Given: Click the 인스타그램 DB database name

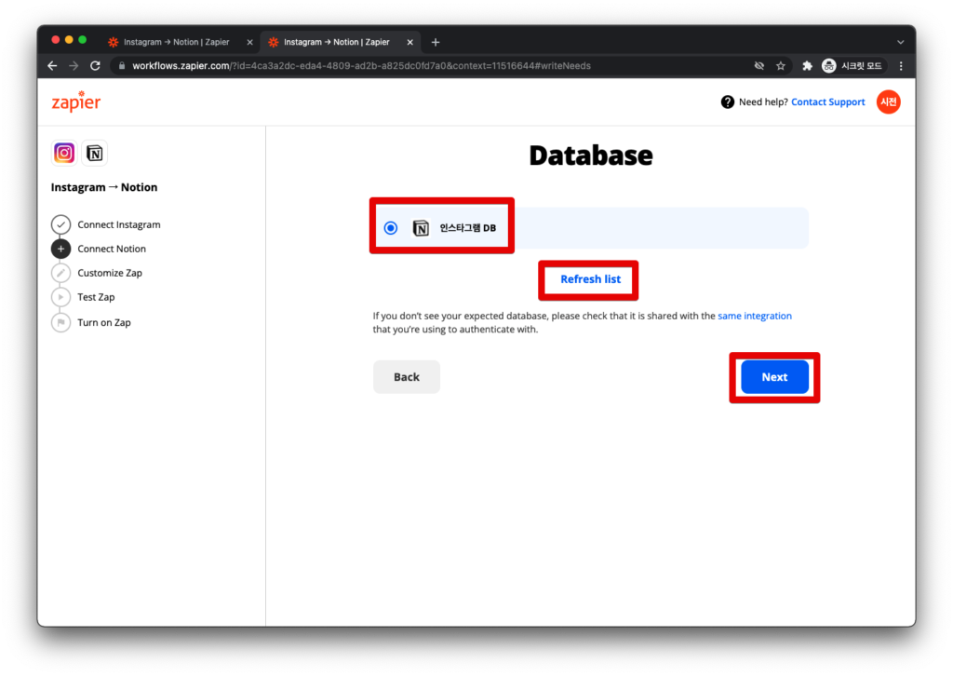Looking at the screenshot, I should [468, 228].
